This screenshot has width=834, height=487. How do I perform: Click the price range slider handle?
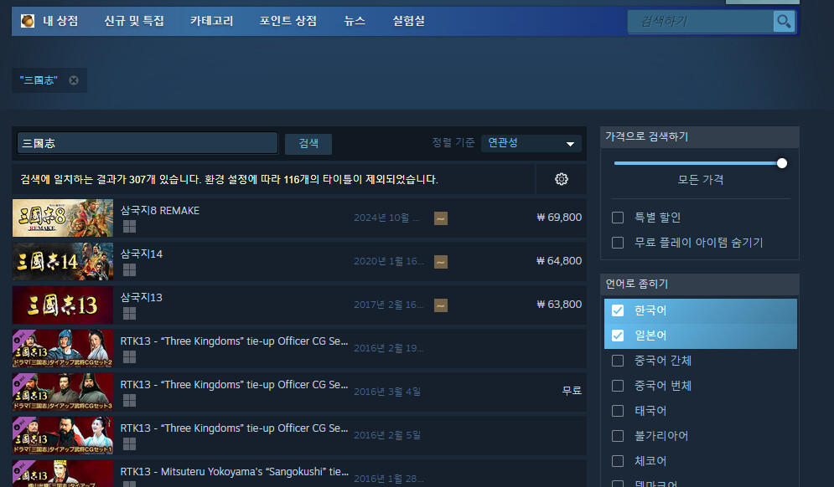[782, 163]
